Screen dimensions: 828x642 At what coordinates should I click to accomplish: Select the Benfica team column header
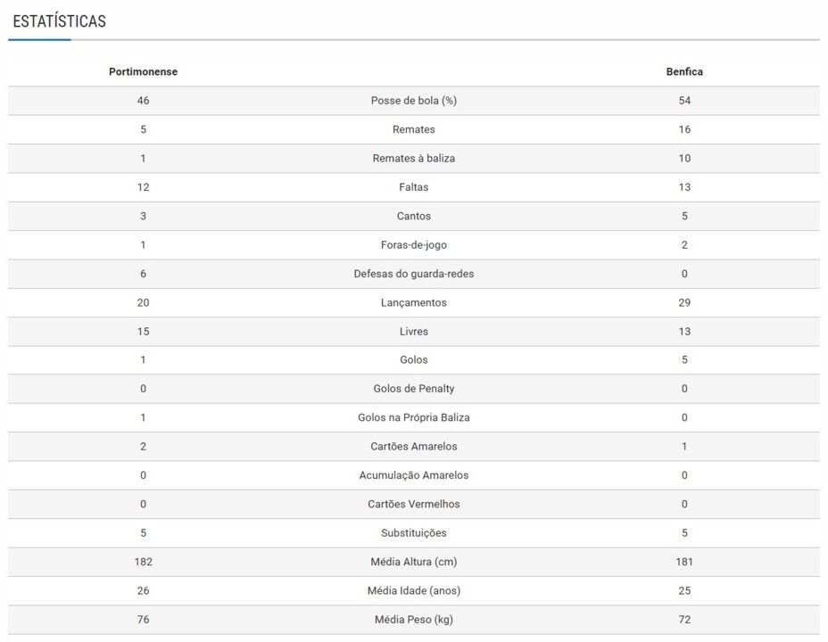684,72
